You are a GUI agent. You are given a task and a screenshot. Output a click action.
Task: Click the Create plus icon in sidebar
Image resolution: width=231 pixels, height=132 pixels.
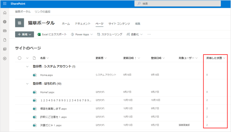coord(5,58)
